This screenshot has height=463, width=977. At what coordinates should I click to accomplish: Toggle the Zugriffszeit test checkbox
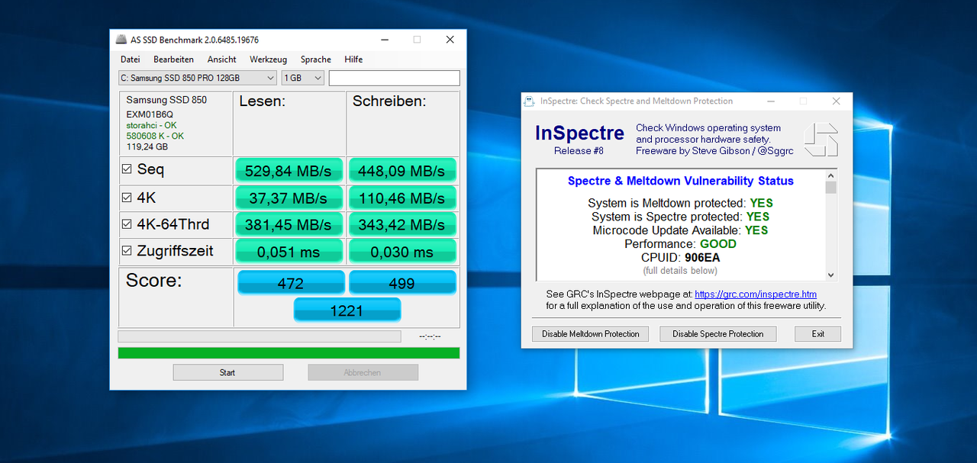(127, 250)
